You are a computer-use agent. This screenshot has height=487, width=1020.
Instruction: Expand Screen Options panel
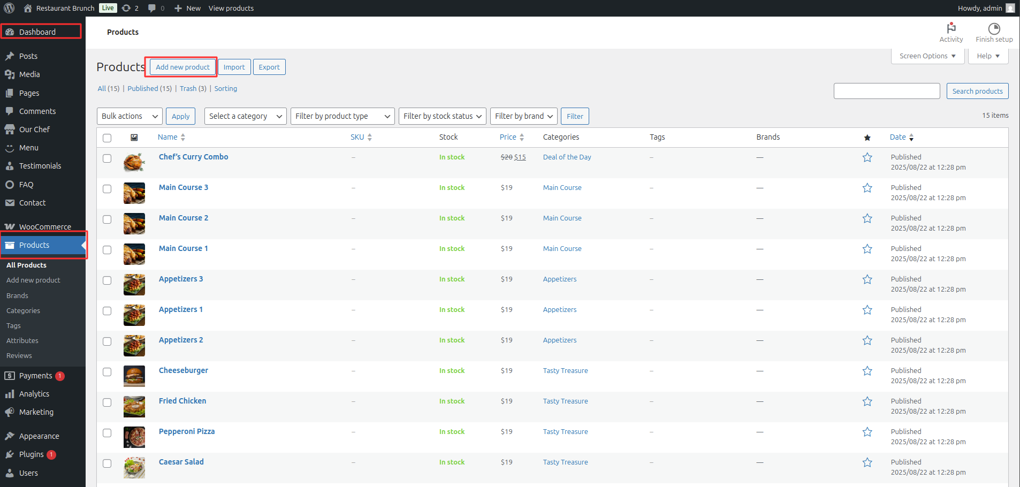coord(927,56)
